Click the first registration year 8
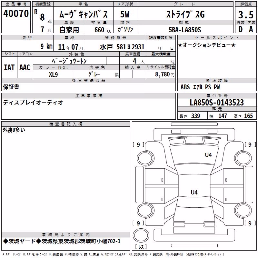 tap(42, 17)
